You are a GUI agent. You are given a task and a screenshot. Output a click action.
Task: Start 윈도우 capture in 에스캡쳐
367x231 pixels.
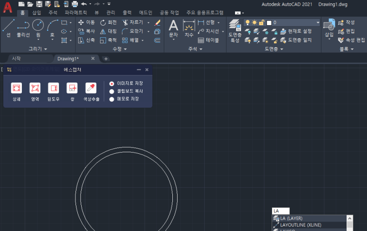53,92
